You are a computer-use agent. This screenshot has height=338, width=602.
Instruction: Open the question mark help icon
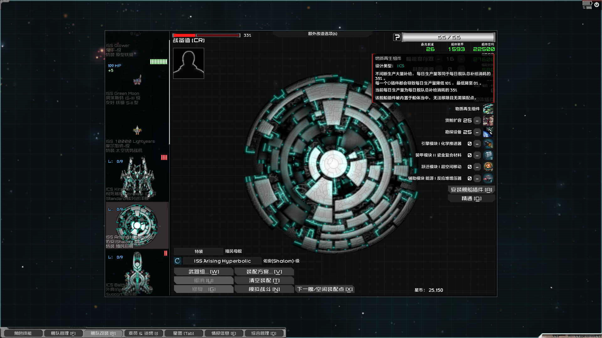pyautogui.click(x=397, y=37)
